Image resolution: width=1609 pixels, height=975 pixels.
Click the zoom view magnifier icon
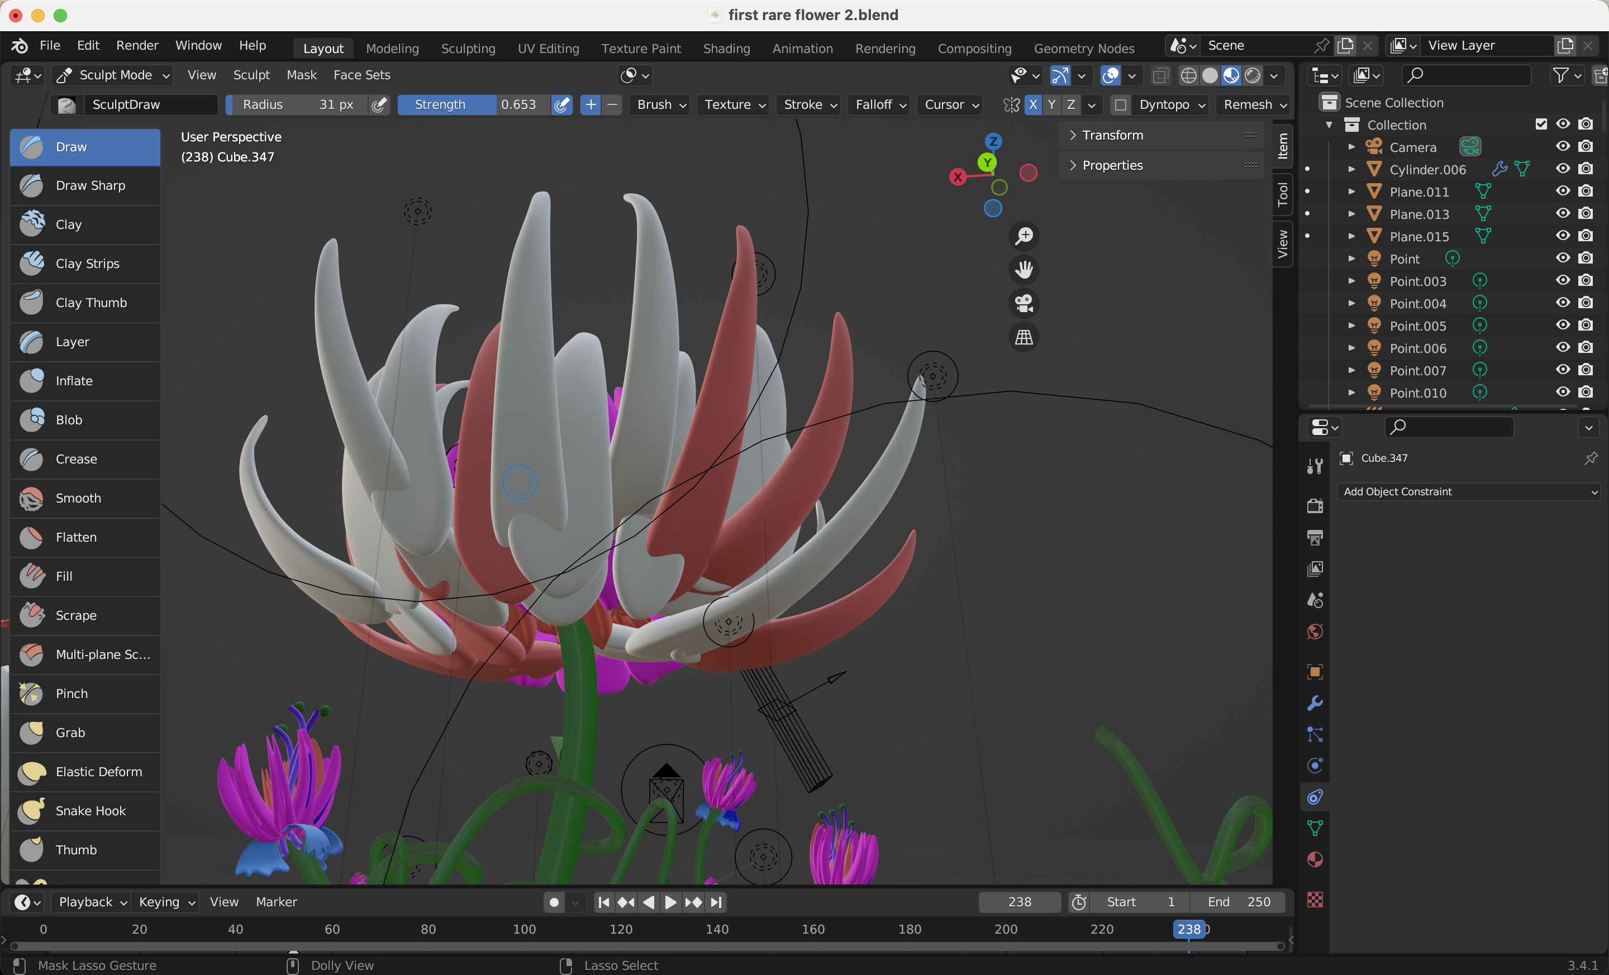tap(1024, 236)
